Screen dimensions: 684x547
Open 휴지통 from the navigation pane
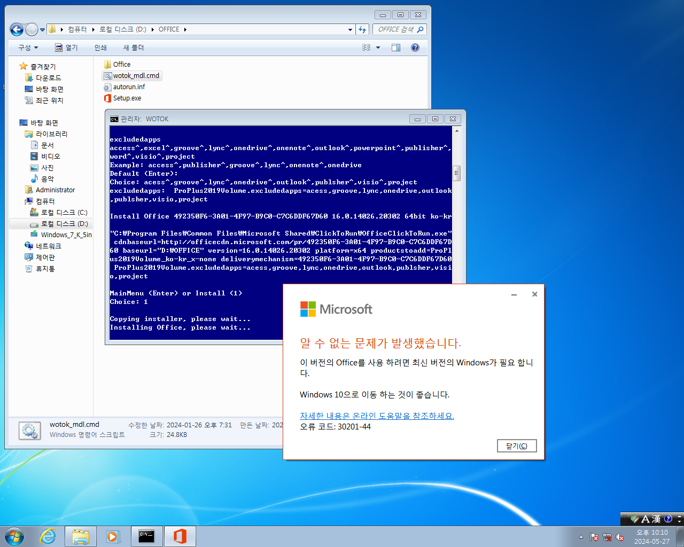point(40,269)
